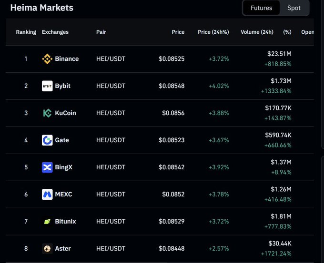Sort by Volume (24h) column header
The width and height of the screenshot is (324, 263).
click(x=257, y=32)
